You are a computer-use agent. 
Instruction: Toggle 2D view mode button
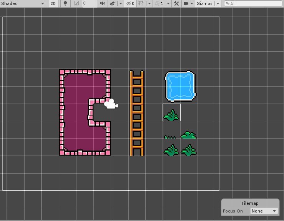(x=53, y=3)
